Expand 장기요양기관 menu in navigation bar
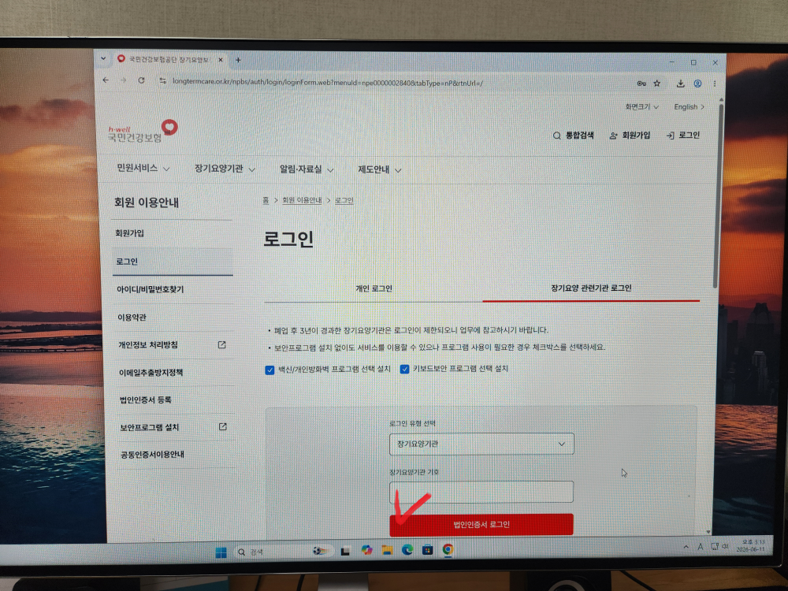This screenshot has height=591, width=788. point(225,169)
